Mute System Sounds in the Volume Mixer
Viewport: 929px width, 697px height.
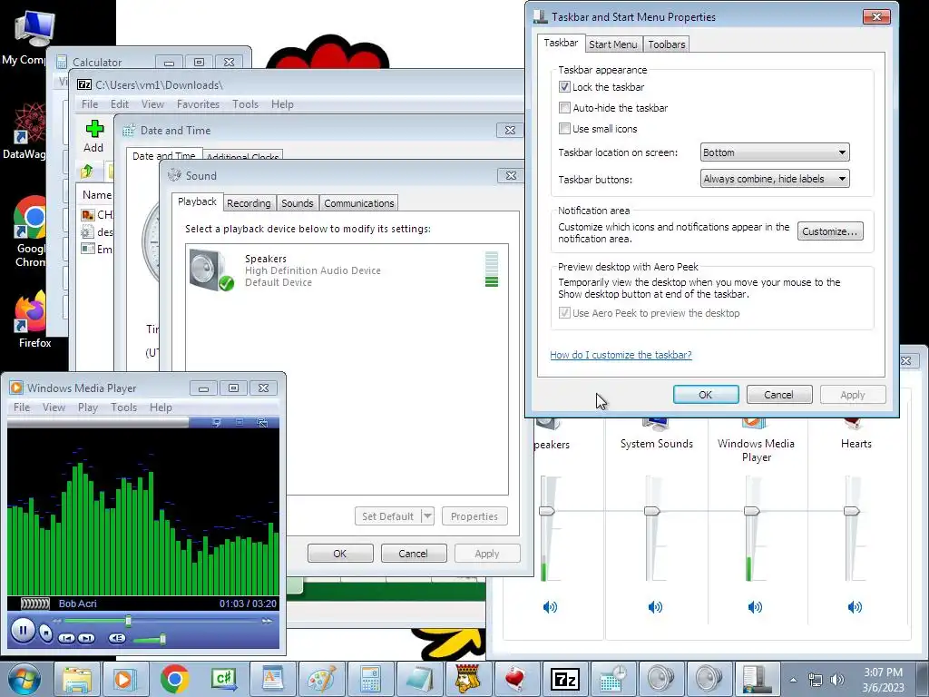coord(655,607)
